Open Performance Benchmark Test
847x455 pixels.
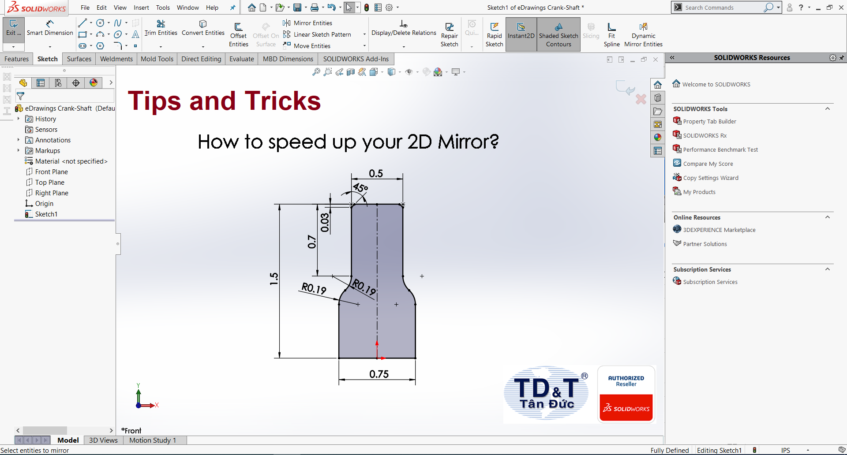pyautogui.click(x=720, y=149)
